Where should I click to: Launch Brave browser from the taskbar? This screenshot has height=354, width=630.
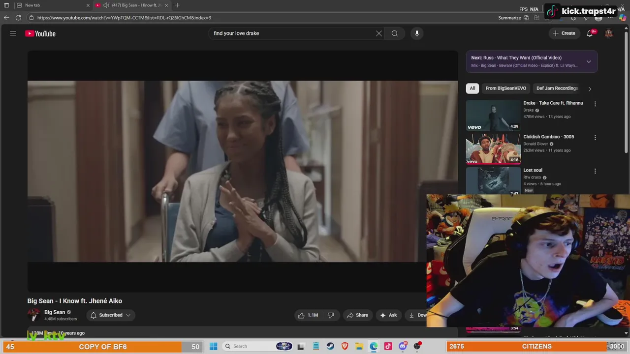(345, 346)
